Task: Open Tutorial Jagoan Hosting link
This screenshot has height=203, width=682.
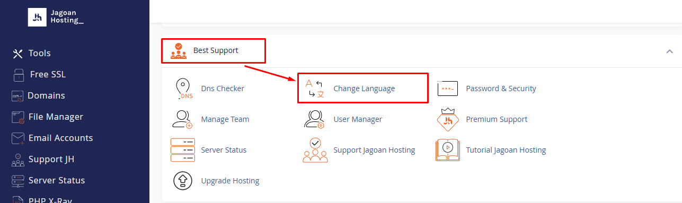Action: 506,150
